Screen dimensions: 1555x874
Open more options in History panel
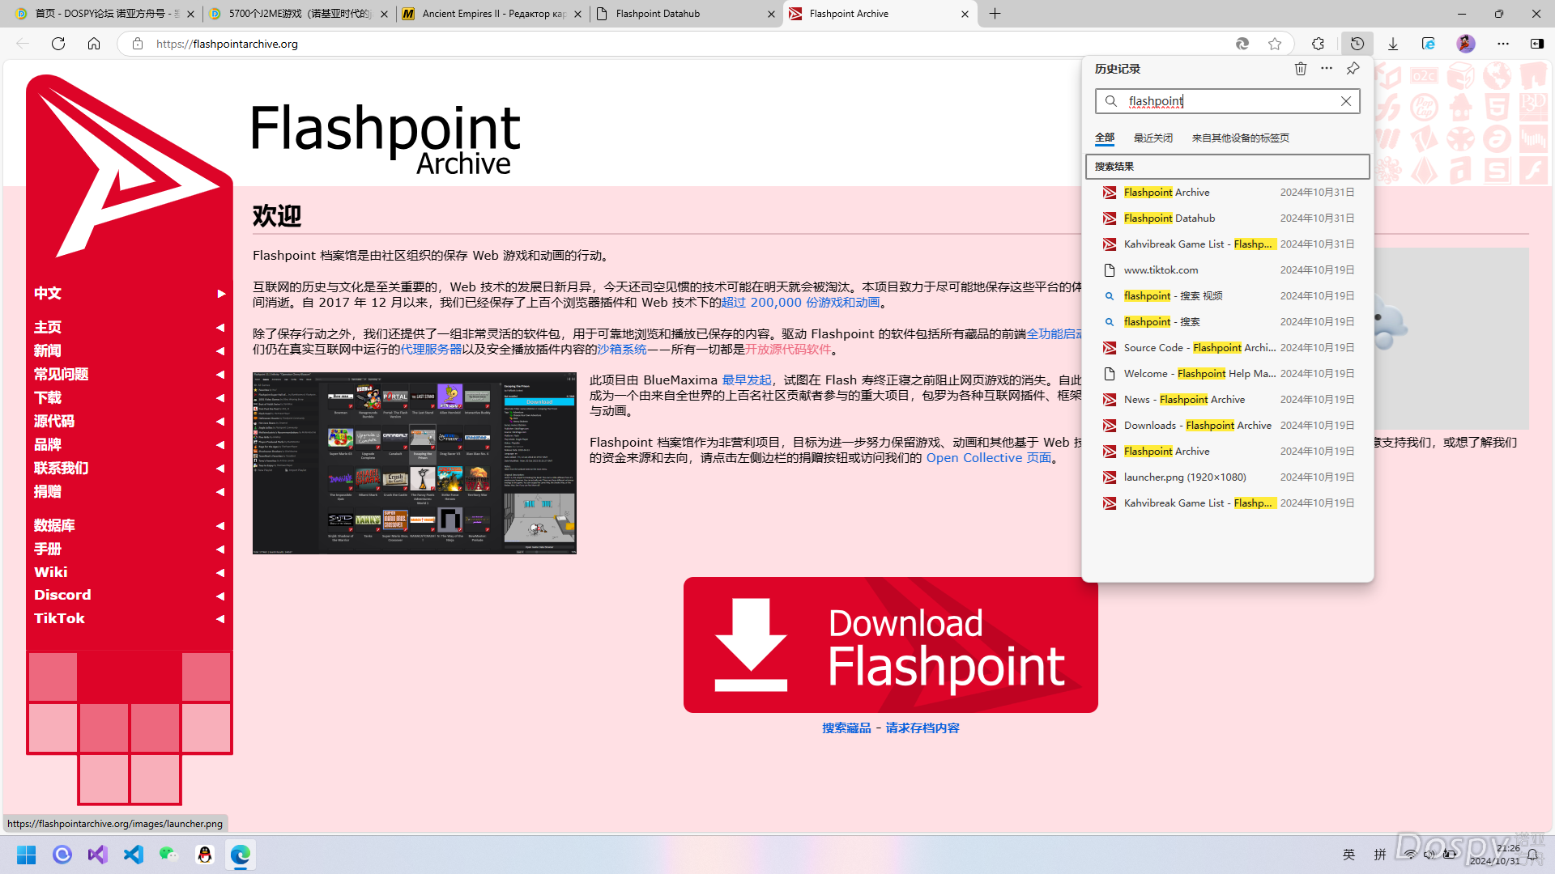coord(1327,69)
